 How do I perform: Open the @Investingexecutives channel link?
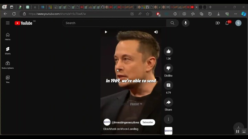(125, 123)
